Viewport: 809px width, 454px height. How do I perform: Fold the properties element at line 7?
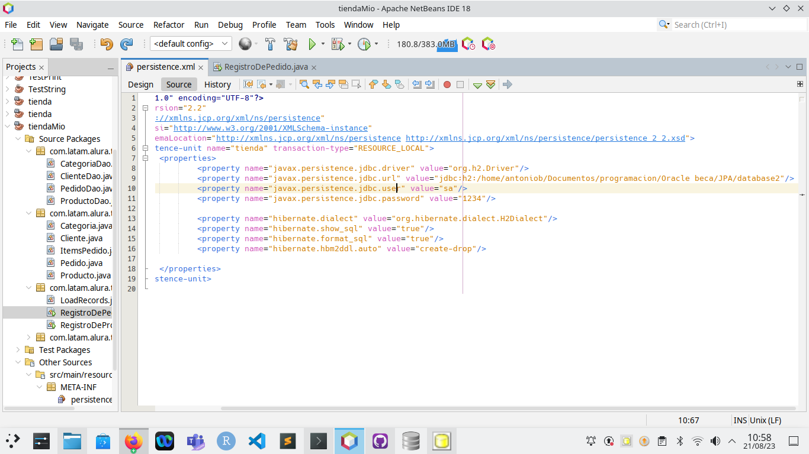pyautogui.click(x=145, y=158)
